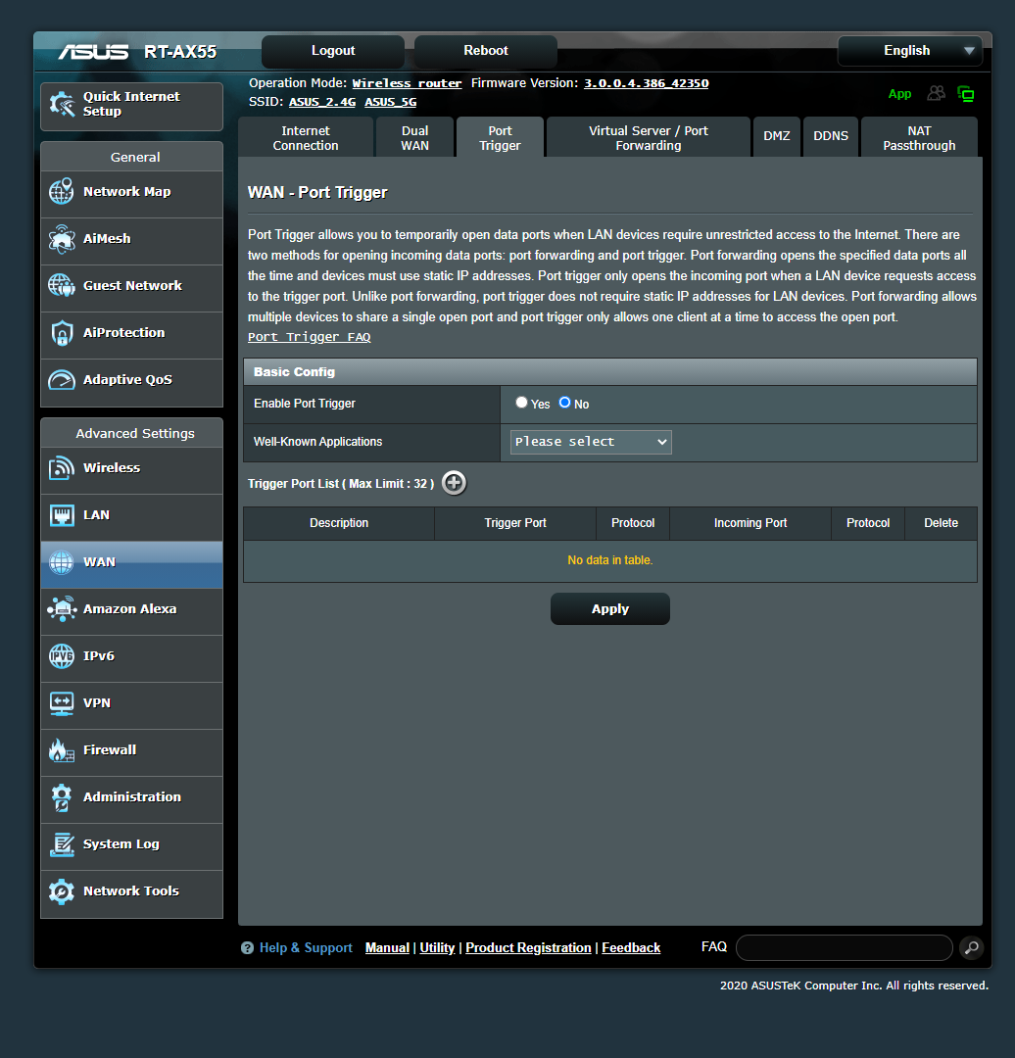Open the Utility link
1015x1058 pixels.
(x=437, y=947)
